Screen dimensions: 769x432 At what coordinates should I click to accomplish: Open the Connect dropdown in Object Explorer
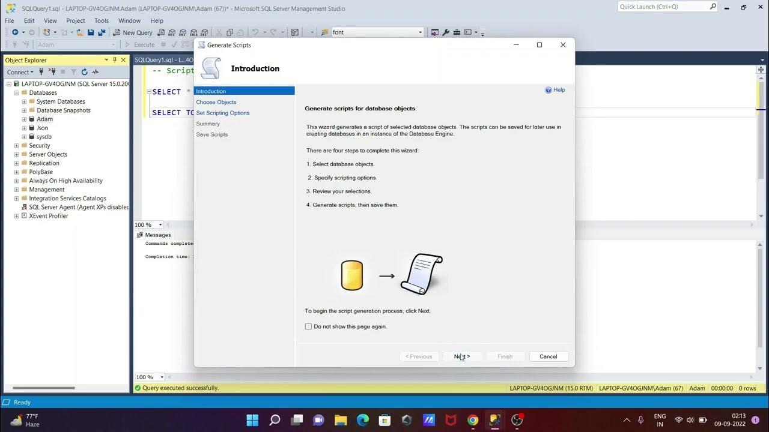tap(20, 72)
